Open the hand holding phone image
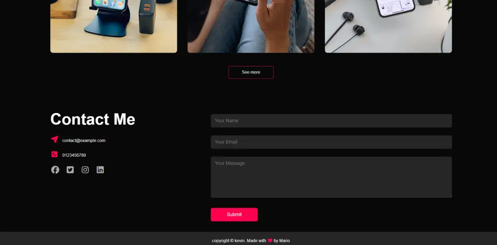This screenshot has height=245, width=497. pyautogui.click(x=251, y=26)
